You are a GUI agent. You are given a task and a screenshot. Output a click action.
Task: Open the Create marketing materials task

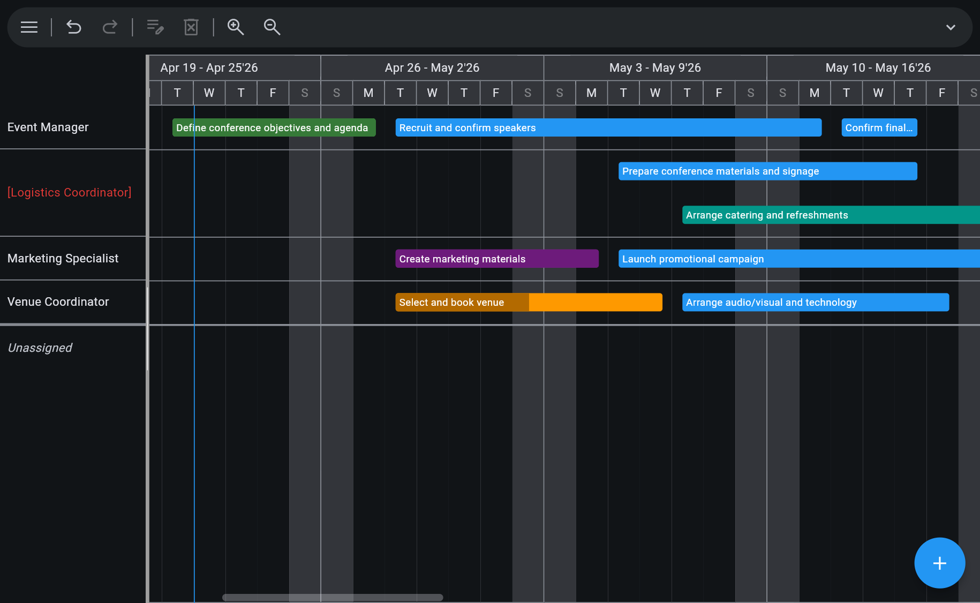click(x=496, y=259)
